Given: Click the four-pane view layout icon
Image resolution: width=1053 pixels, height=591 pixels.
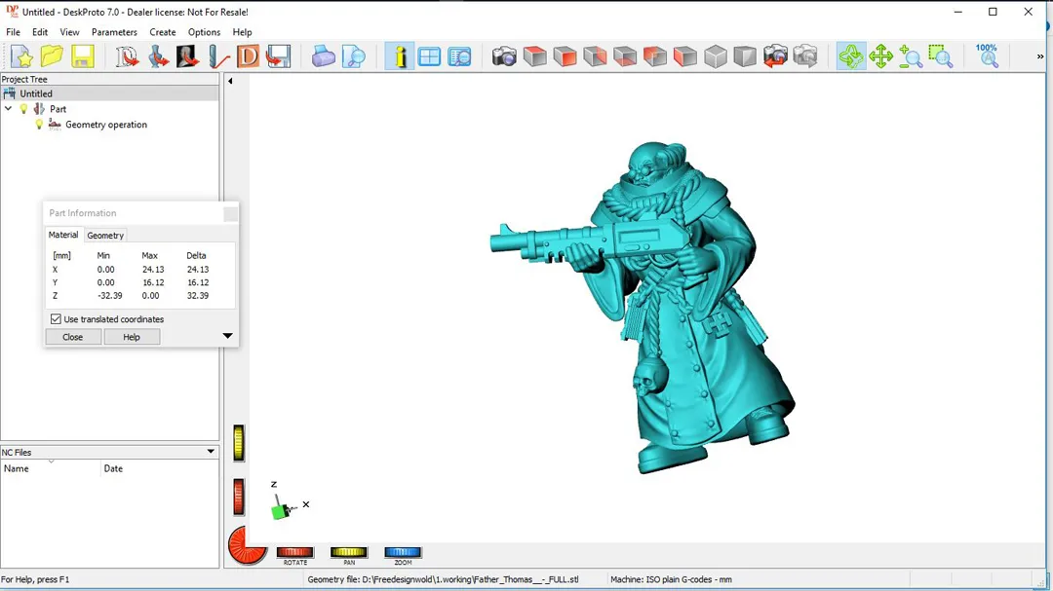Looking at the screenshot, I should (x=429, y=57).
